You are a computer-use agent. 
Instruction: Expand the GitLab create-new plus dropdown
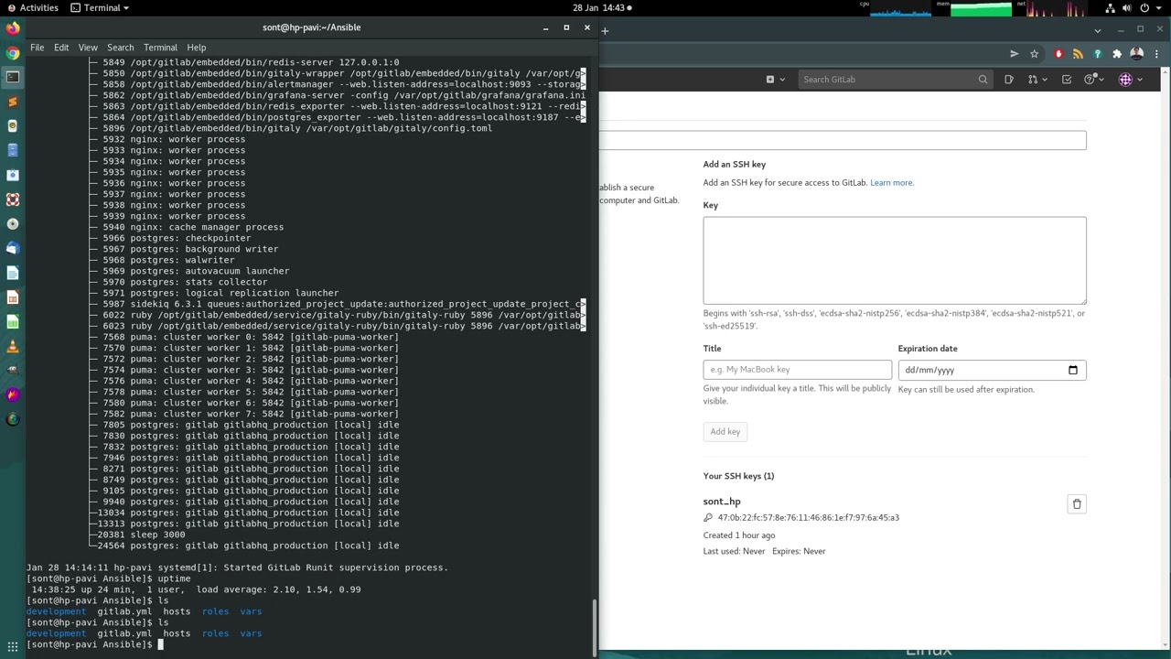tap(774, 80)
